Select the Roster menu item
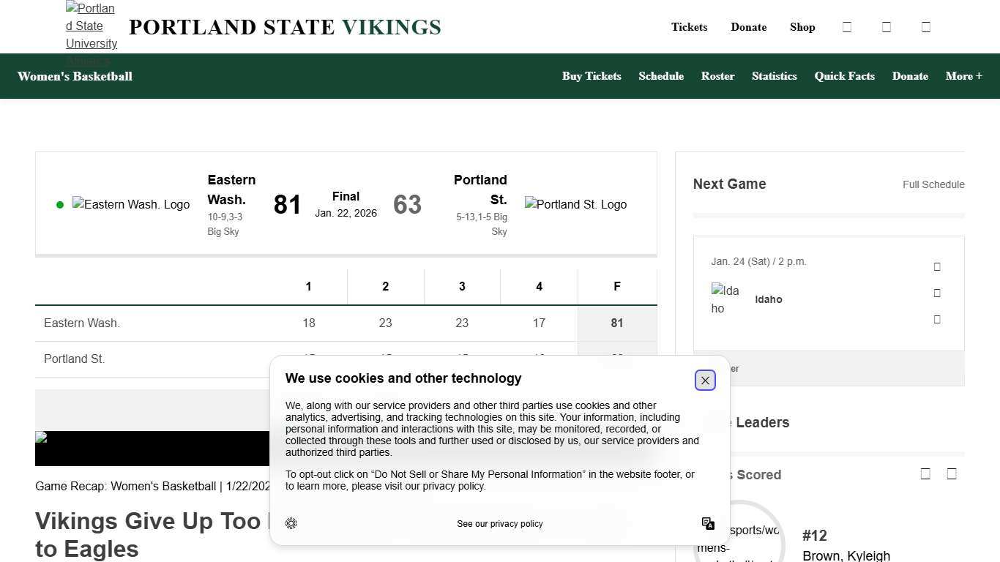The image size is (1000, 562). [x=717, y=76]
